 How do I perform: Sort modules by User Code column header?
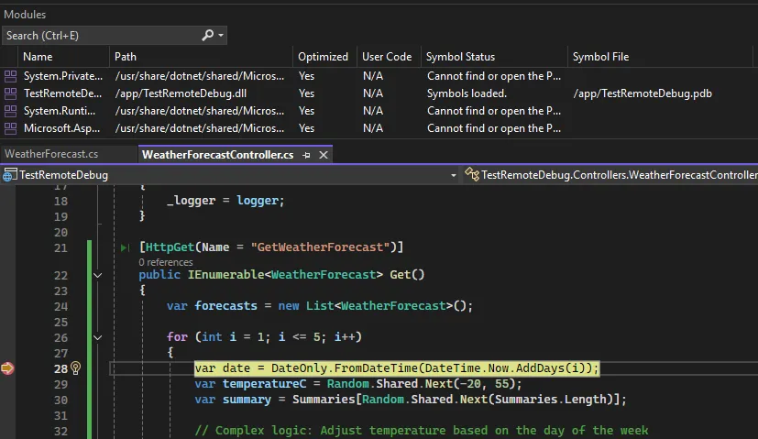[387, 57]
